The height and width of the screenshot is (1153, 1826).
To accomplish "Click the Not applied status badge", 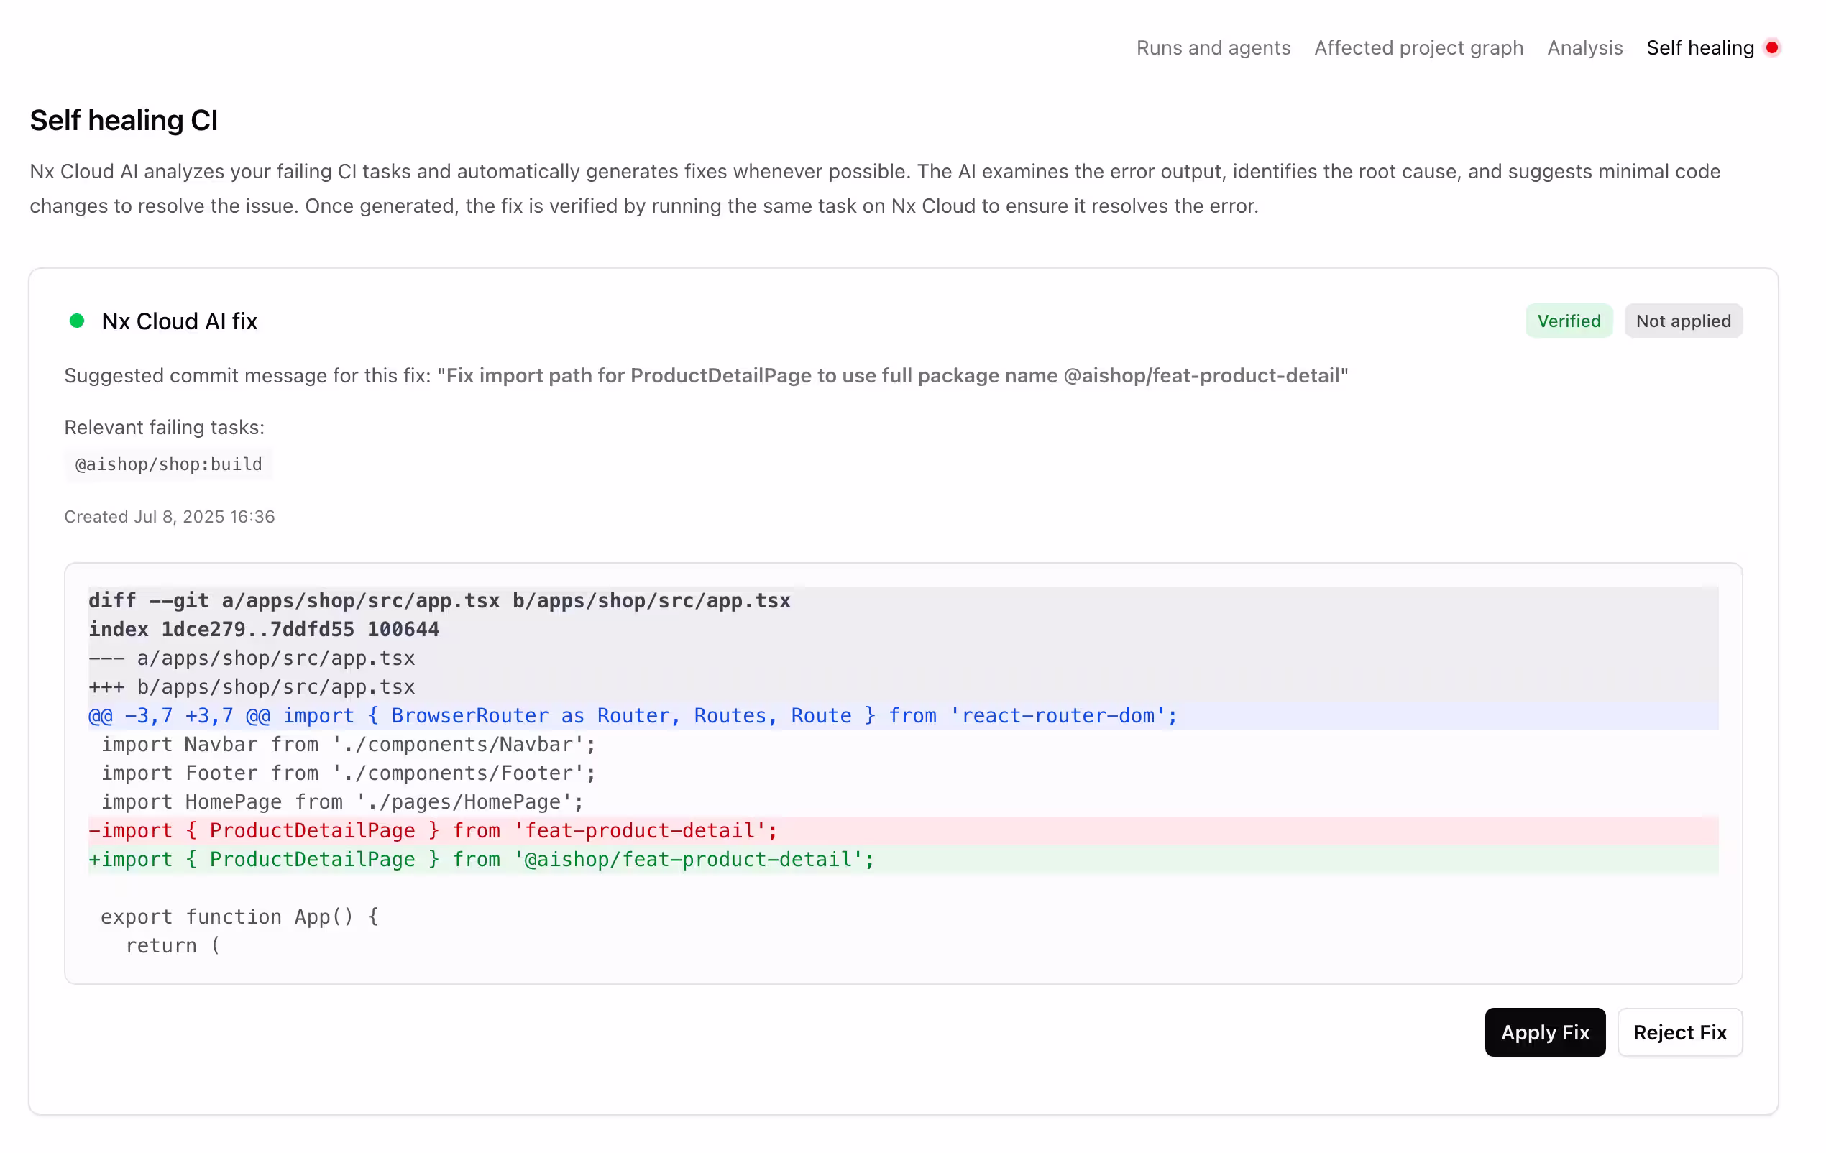I will tap(1684, 321).
